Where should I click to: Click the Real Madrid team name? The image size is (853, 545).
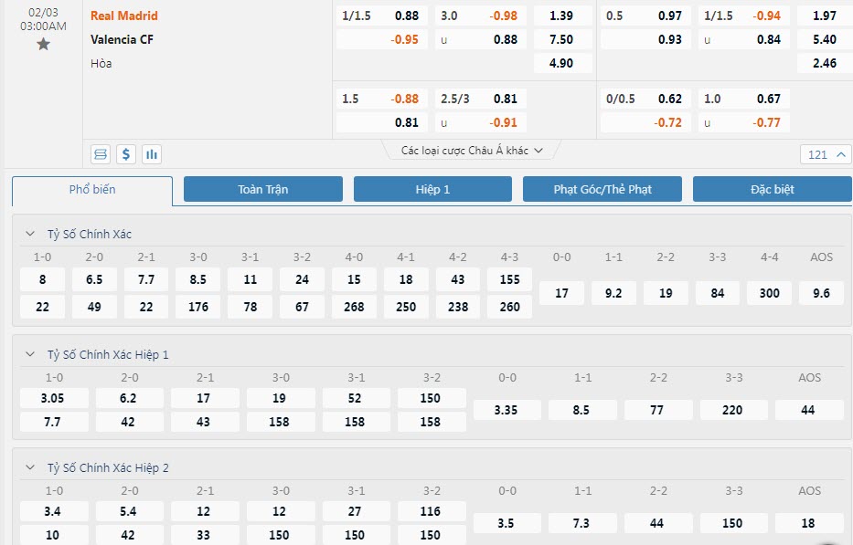coord(124,16)
